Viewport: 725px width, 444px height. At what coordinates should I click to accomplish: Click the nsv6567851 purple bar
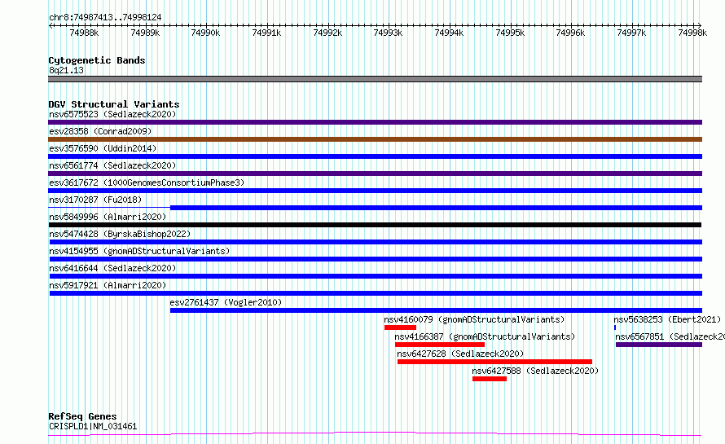(x=659, y=345)
